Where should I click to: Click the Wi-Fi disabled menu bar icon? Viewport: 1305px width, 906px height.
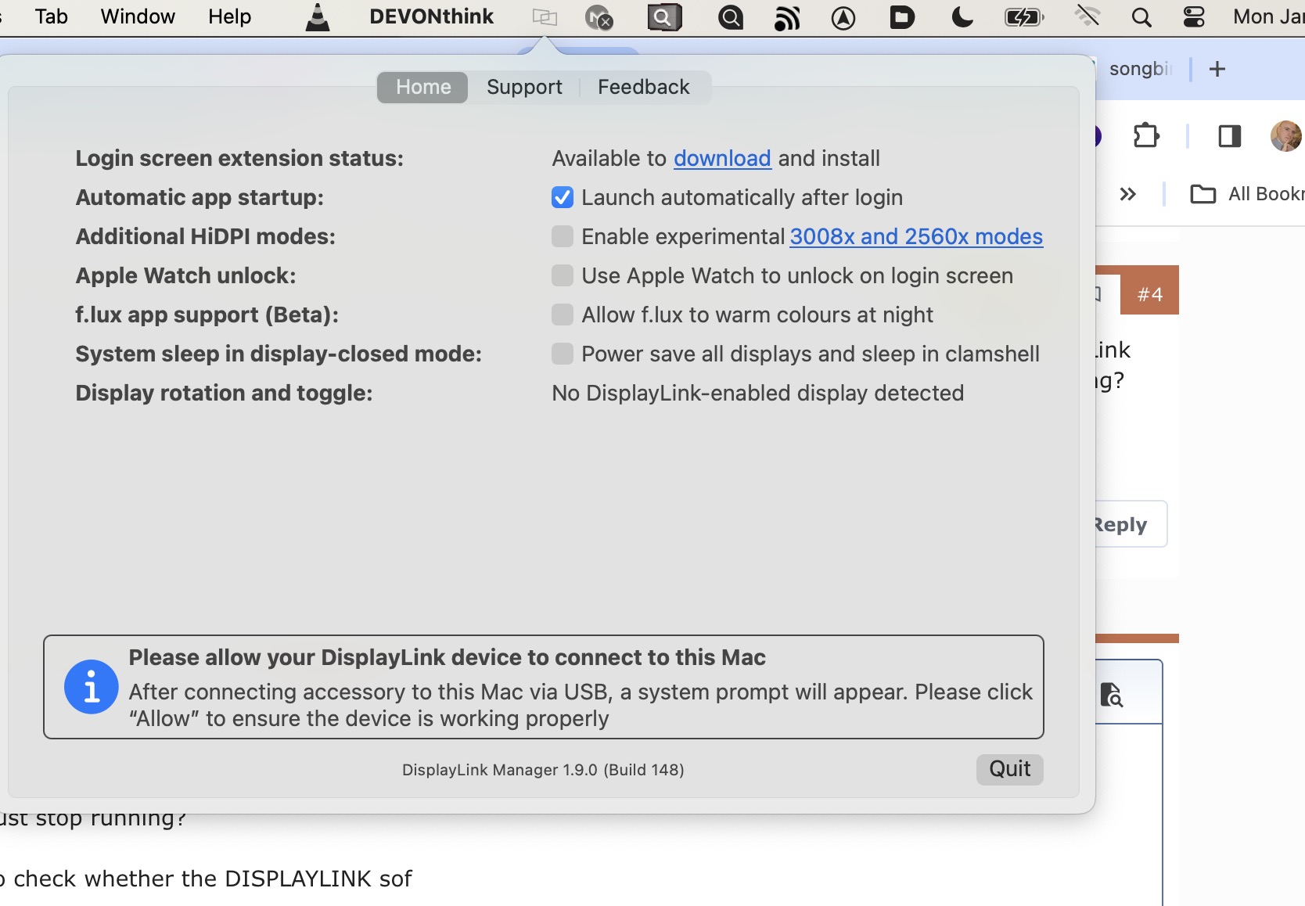point(1087,16)
